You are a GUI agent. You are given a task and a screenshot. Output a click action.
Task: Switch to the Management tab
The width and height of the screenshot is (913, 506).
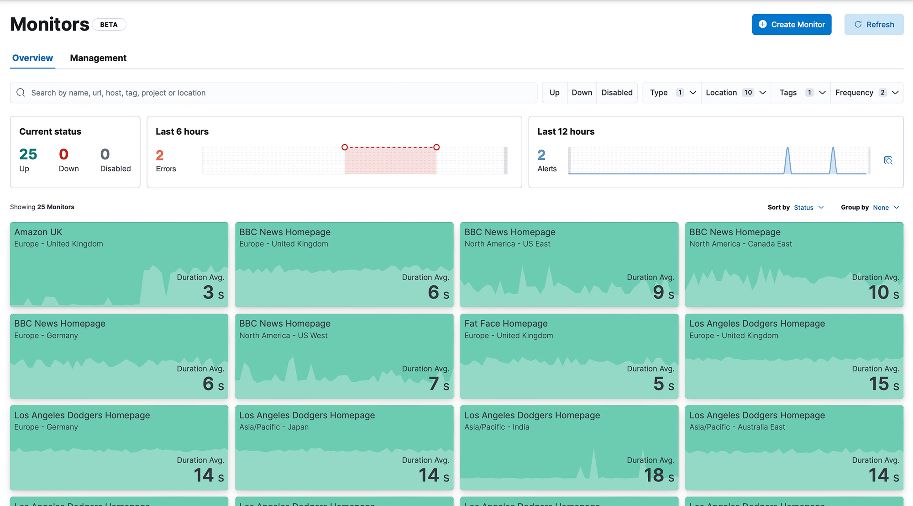click(x=98, y=58)
